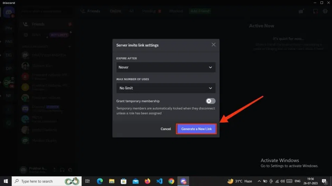This screenshot has width=332, height=186.
Task: Toggle headphones deafen in user panel
Action: tap(62, 169)
